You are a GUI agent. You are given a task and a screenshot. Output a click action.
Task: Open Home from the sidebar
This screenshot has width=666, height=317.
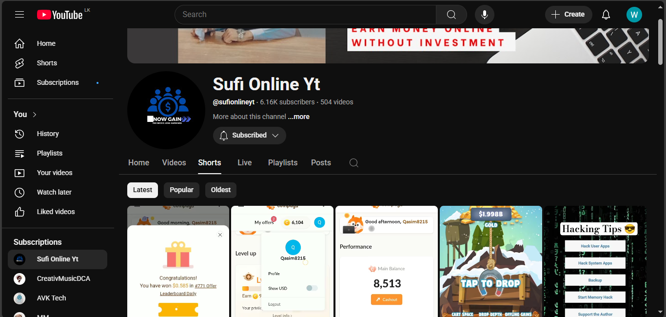click(58, 43)
